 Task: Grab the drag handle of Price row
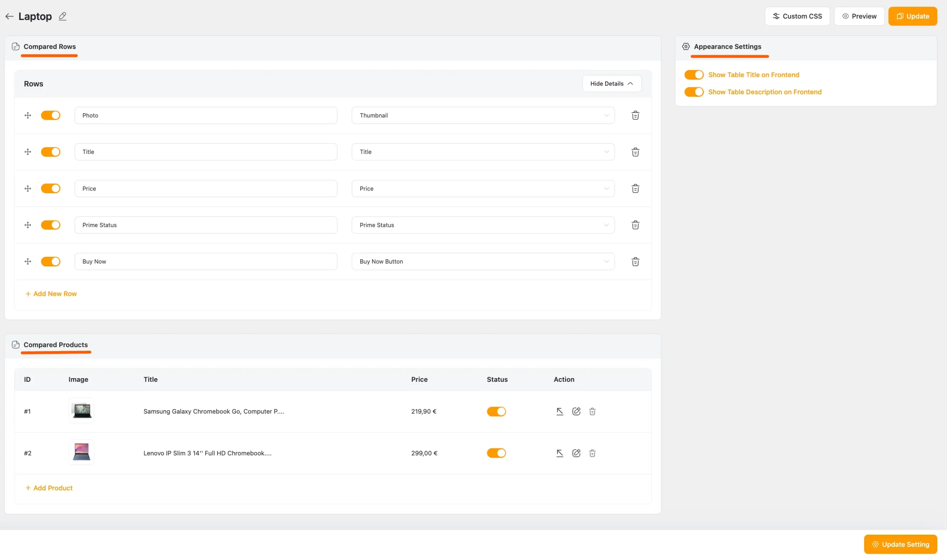[28, 189]
